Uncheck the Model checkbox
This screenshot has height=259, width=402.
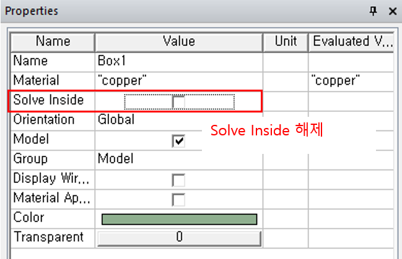tap(178, 140)
